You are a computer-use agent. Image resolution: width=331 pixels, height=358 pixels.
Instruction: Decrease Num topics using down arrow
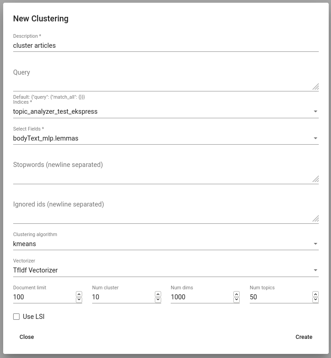point(316,300)
